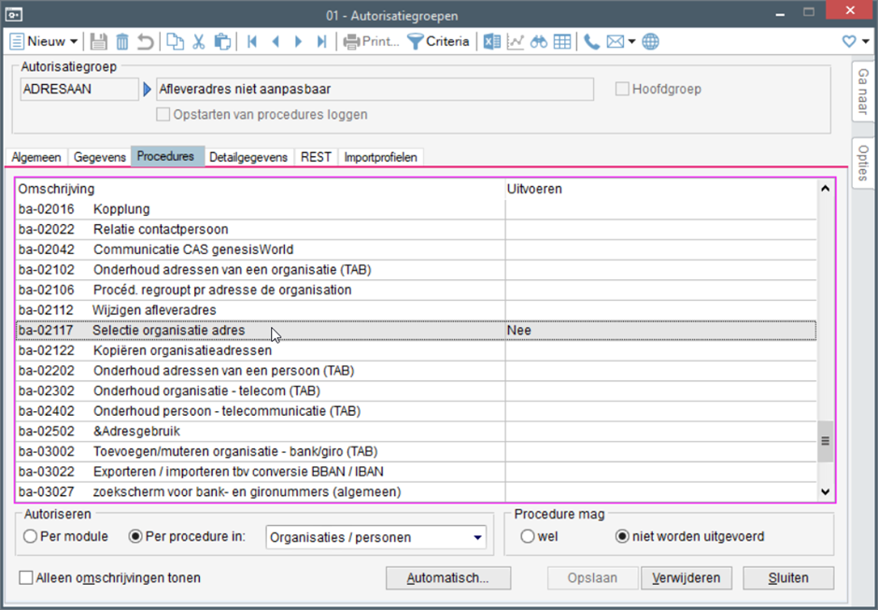Click the Verwijderen button
The image size is (878, 610).
point(687,578)
